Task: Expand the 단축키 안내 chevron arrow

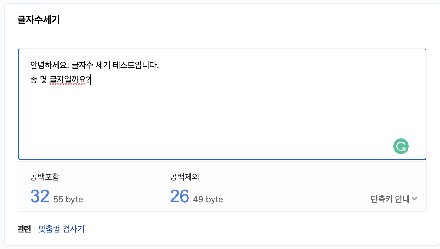Action: [414, 199]
